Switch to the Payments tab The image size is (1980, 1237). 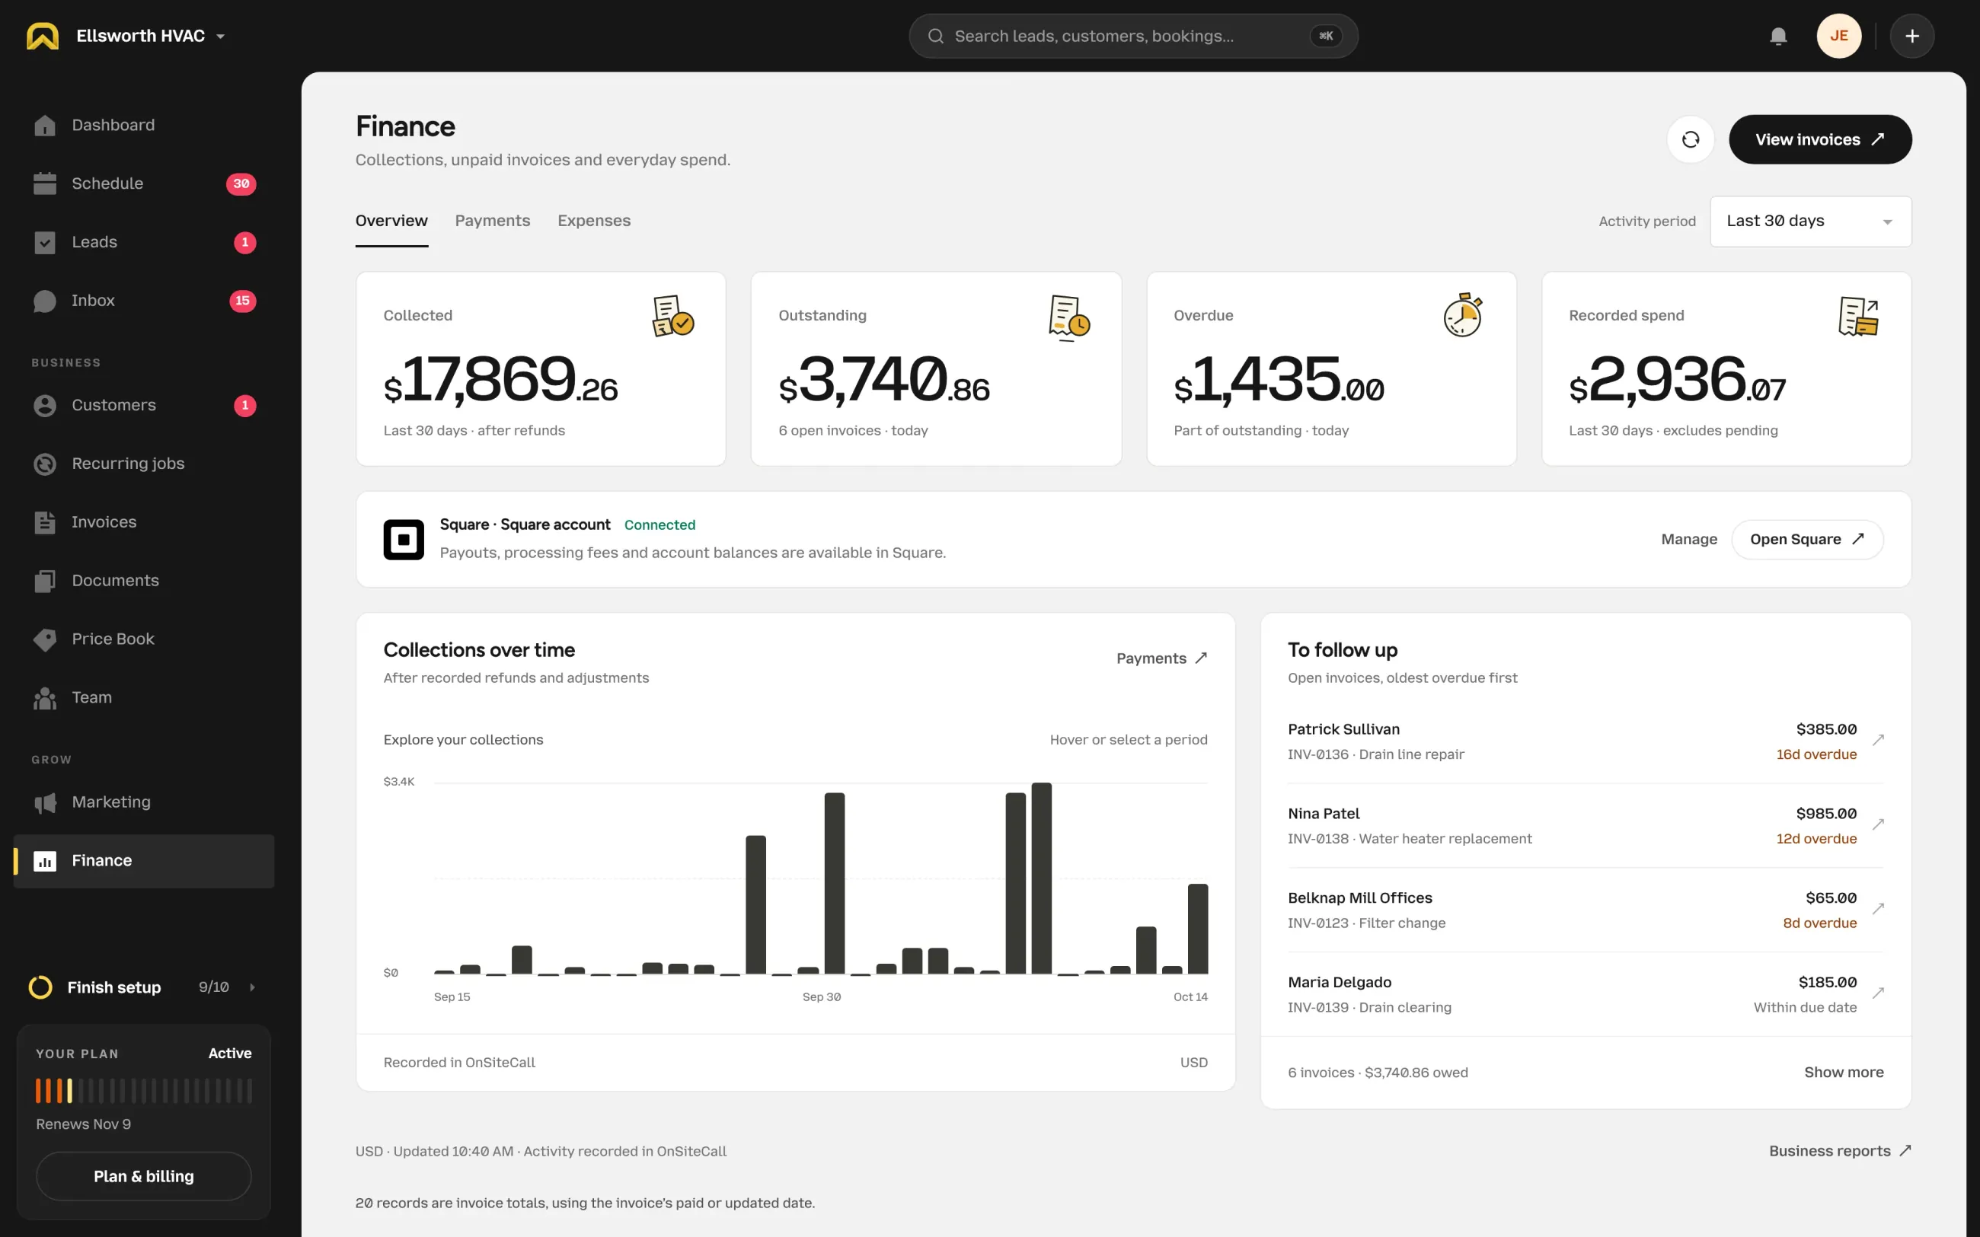pyautogui.click(x=493, y=221)
